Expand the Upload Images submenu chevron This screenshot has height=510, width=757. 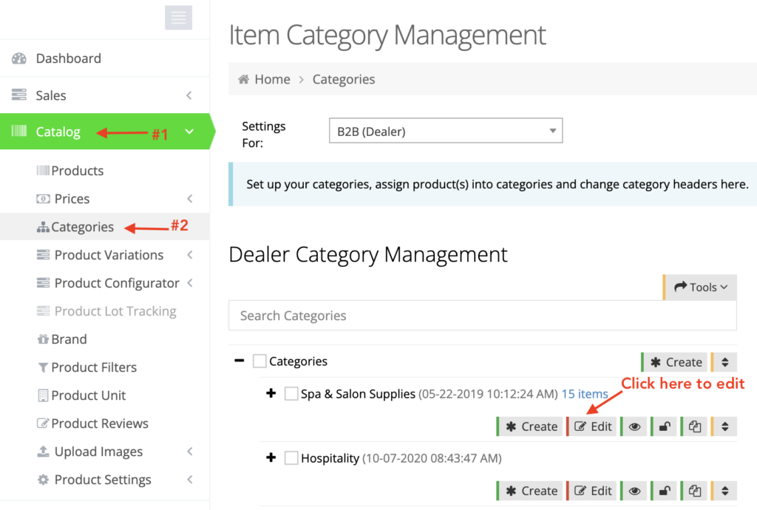pyautogui.click(x=190, y=452)
